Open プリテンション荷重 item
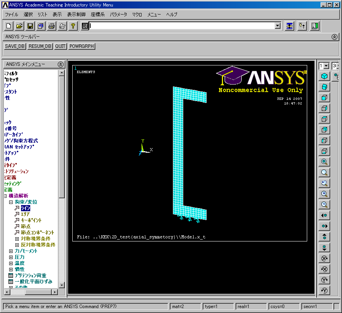Image resolution: width=342 pixels, height=313 pixels. pos(30,276)
